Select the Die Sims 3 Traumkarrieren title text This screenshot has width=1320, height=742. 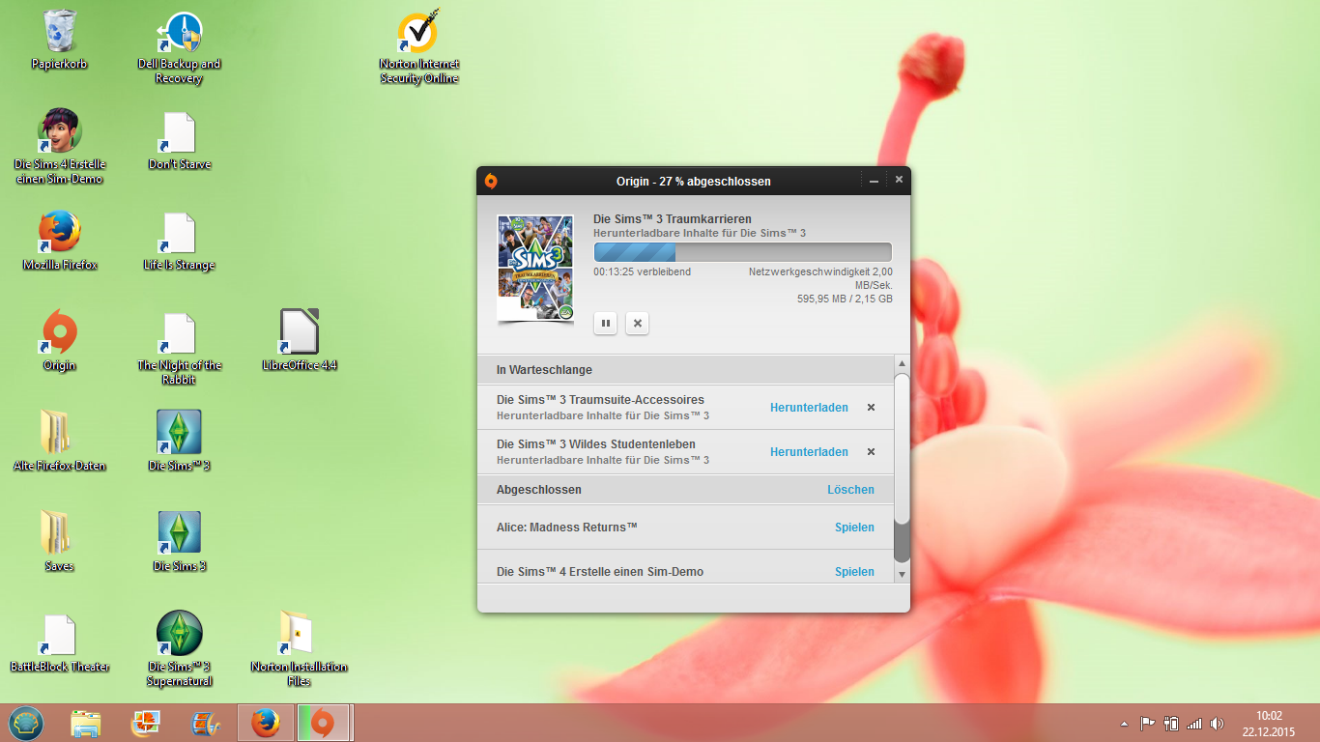point(673,219)
